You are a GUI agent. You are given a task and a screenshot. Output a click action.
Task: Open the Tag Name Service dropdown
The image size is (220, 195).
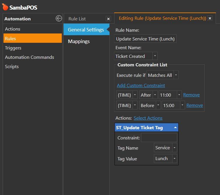point(175,148)
